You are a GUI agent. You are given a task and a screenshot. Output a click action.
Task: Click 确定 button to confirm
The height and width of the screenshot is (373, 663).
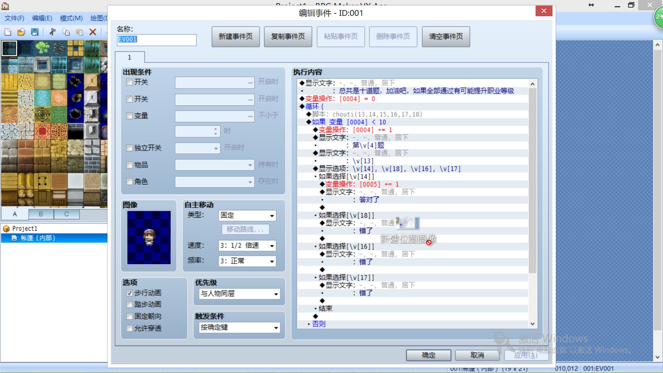[x=429, y=355]
